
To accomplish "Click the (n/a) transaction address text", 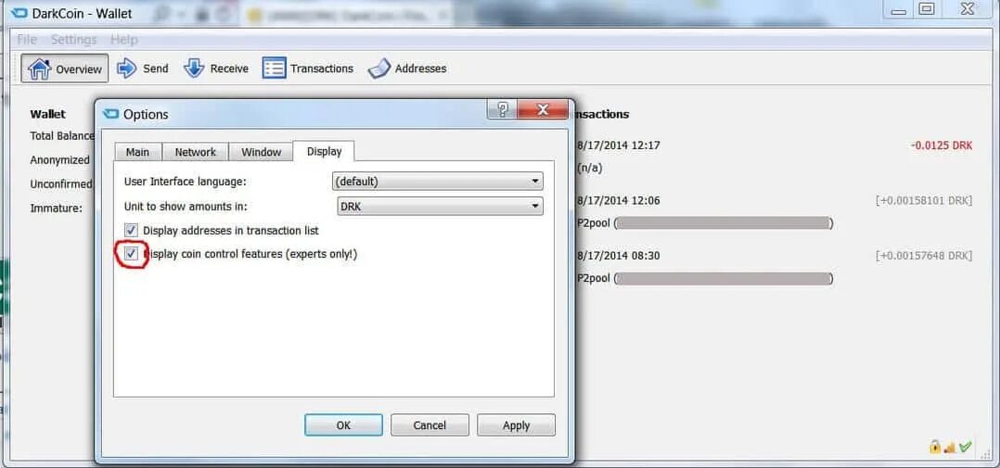I will [x=589, y=169].
